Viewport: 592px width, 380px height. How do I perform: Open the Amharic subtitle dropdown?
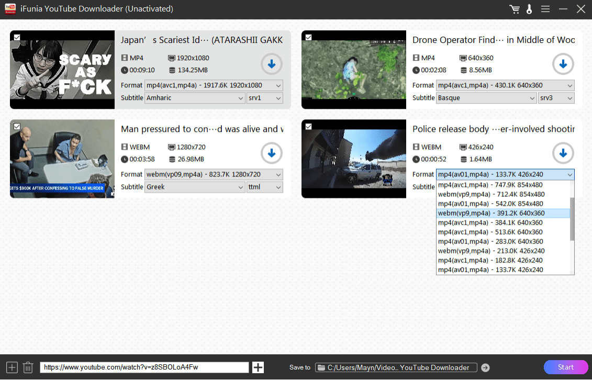pyautogui.click(x=195, y=98)
